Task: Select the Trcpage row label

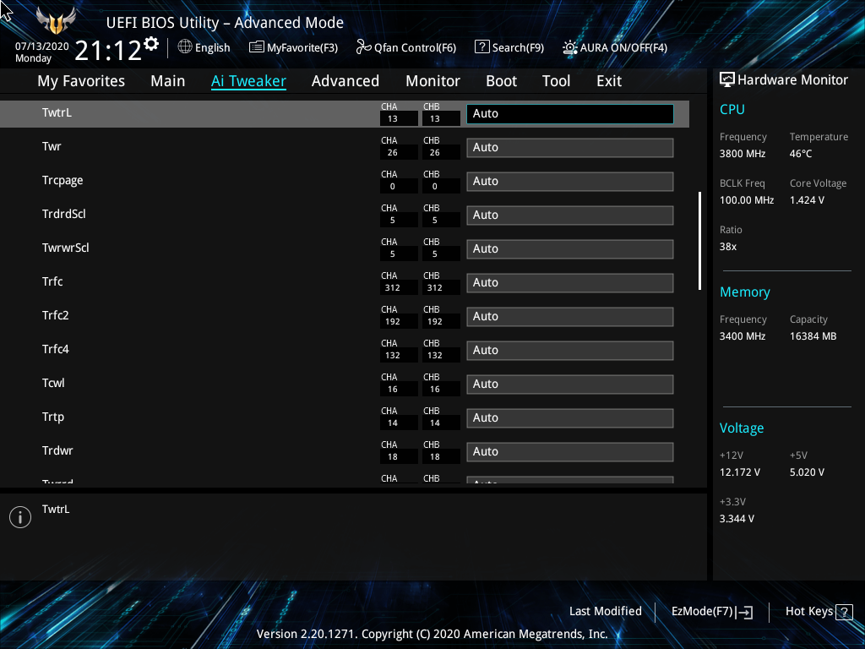Action: click(x=63, y=181)
